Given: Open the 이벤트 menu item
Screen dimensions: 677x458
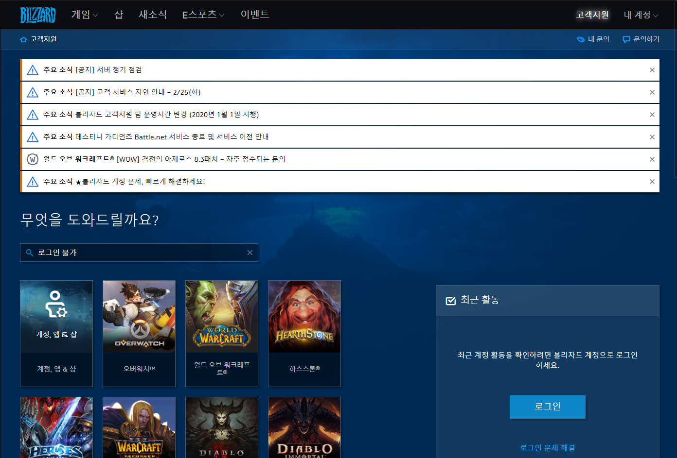Looking at the screenshot, I should [x=255, y=15].
